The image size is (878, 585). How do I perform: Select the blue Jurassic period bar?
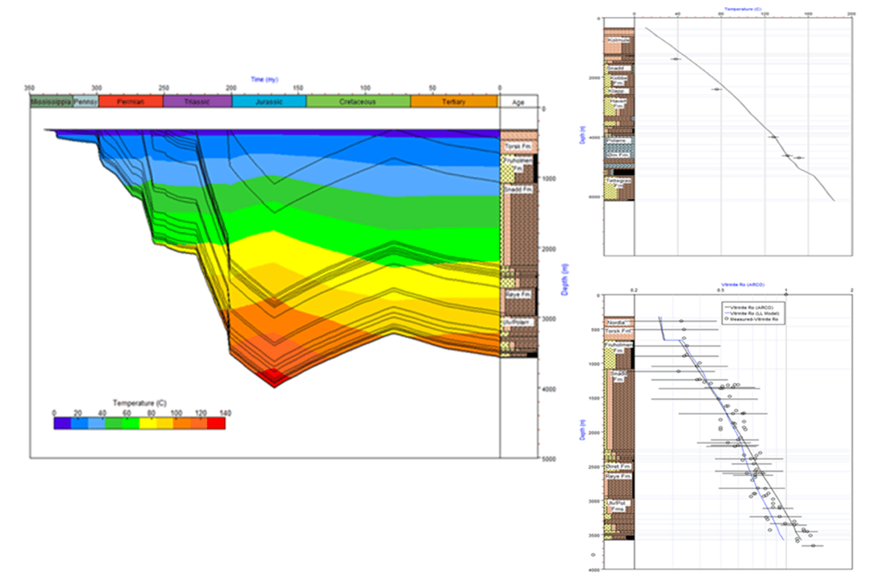click(x=268, y=102)
